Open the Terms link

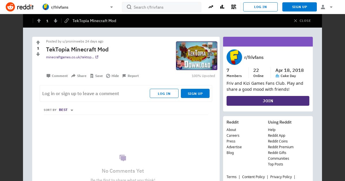(x=231, y=177)
